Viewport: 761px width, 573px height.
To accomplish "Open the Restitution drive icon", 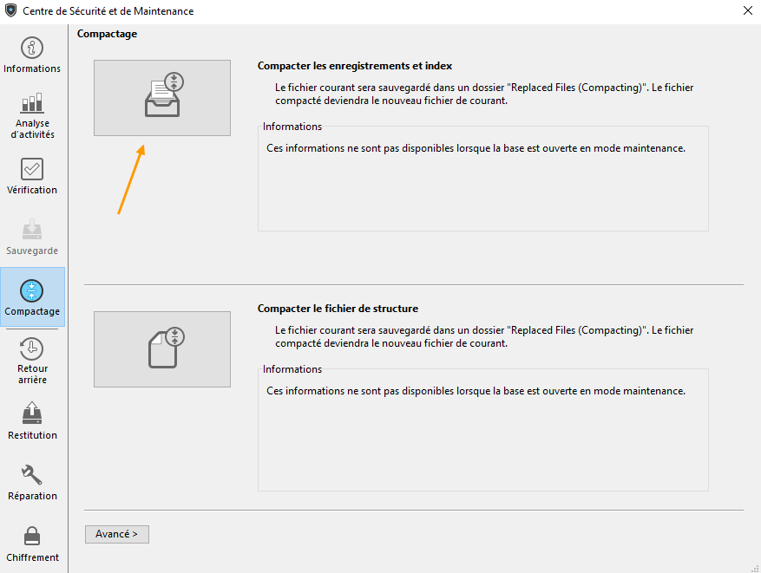I will [x=32, y=413].
